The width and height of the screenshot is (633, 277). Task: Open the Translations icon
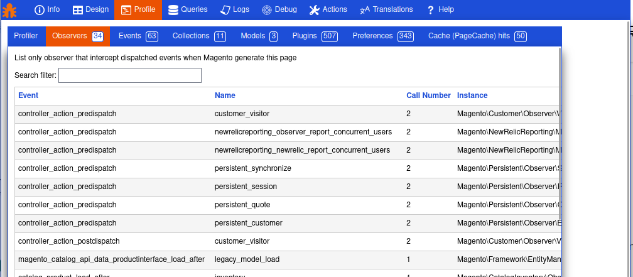pyautogui.click(x=365, y=10)
